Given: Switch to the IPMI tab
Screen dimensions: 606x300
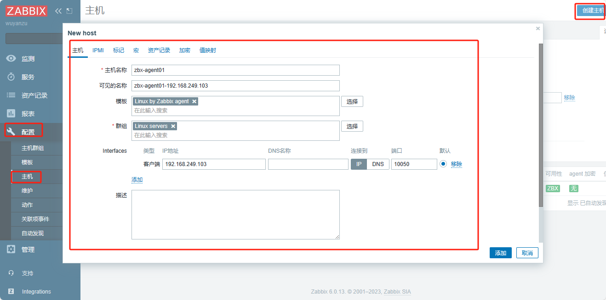Looking at the screenshot, I should coord(98,50).
